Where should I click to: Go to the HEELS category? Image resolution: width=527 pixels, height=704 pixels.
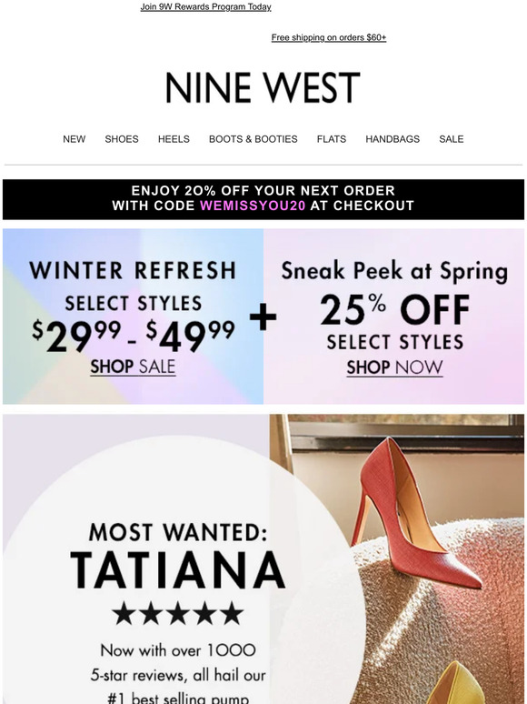coord(174,139)
